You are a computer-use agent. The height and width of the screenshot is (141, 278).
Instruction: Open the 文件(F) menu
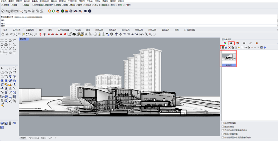click(4, 1)
